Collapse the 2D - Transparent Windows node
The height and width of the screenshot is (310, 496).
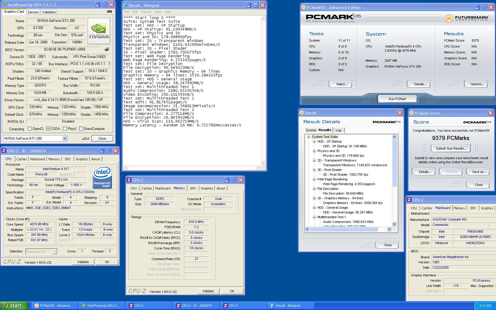click(x=314, y=160)
